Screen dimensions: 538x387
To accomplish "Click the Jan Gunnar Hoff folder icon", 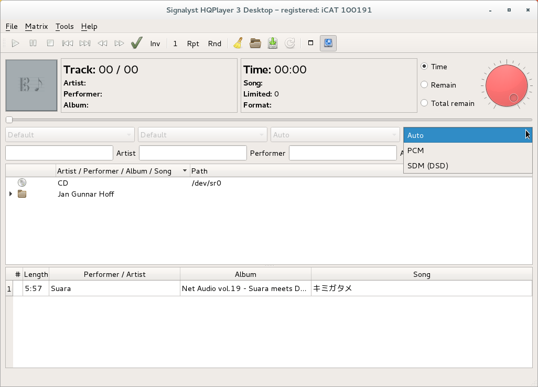I will coord(22,194).
